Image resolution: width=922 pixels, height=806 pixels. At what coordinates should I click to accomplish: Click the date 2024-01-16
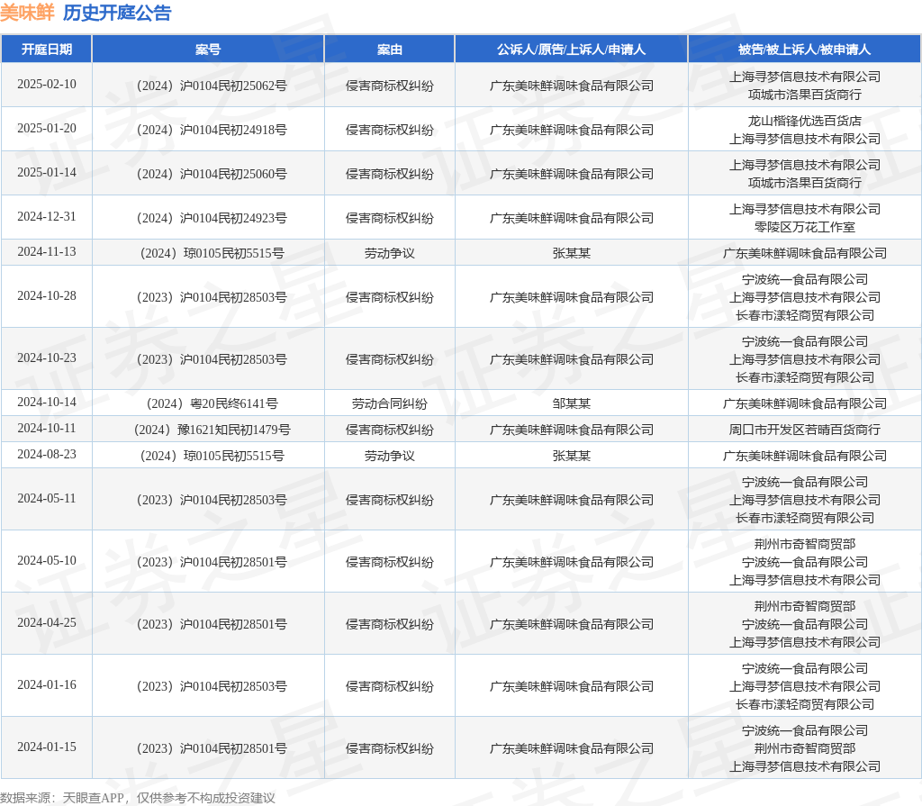(x=47, y=684)
